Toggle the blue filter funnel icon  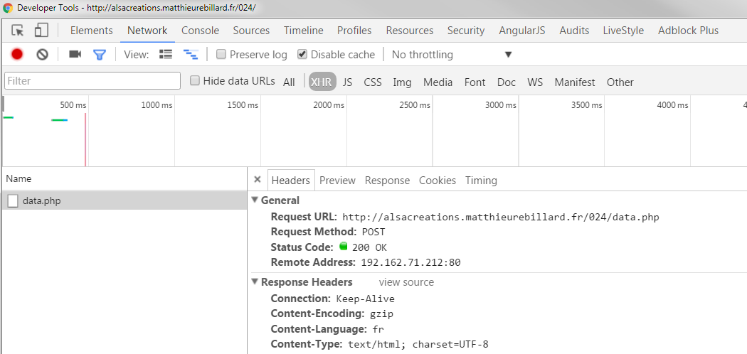pyautogui.click(x=99, y=55)
